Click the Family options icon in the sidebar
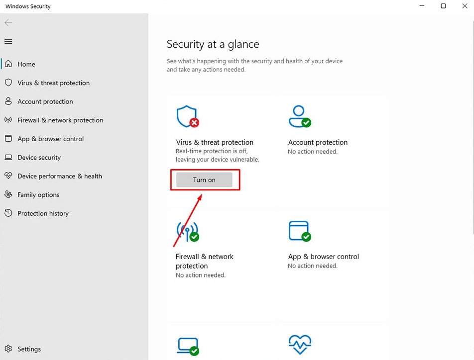This screenshot has height=360, width=474. pyautogui.click(x=8, y=194)
